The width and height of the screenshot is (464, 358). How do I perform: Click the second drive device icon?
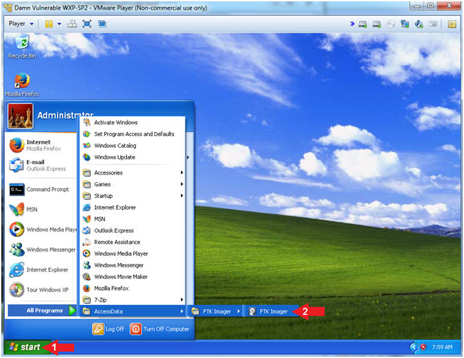tap(377, 24)
